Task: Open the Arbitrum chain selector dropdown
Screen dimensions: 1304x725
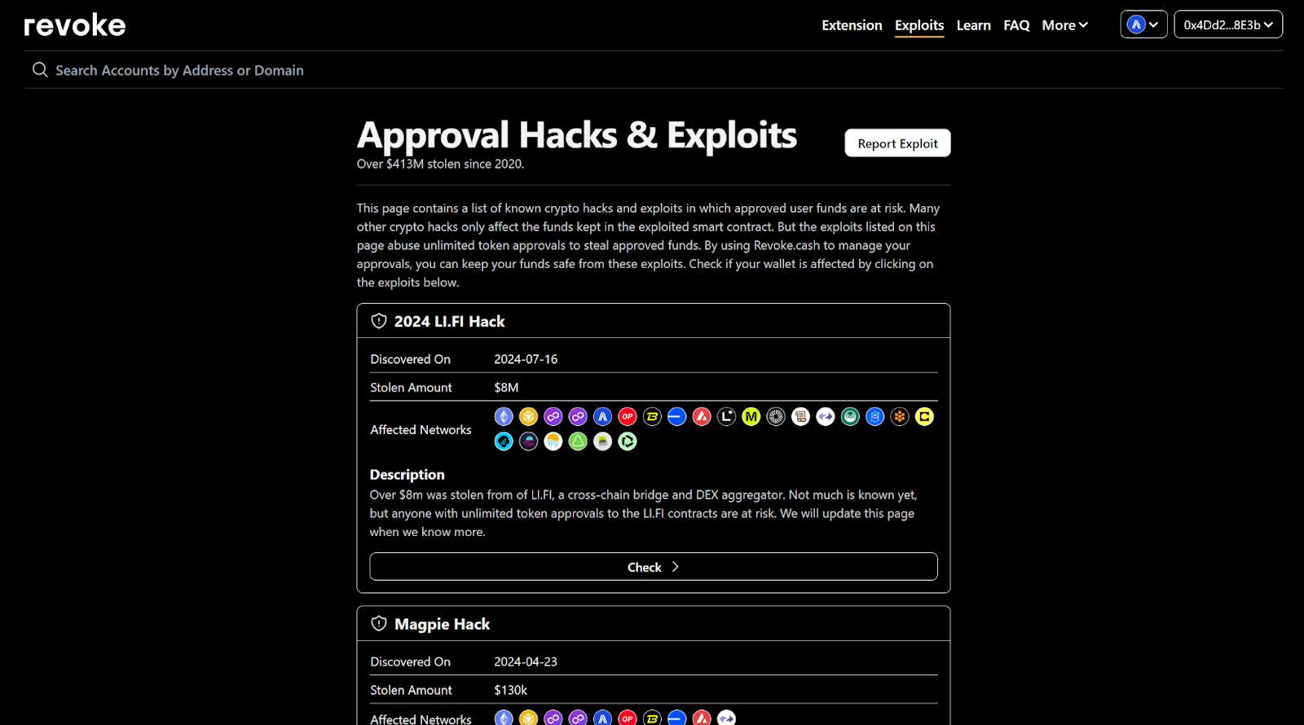Action: 1143,24
